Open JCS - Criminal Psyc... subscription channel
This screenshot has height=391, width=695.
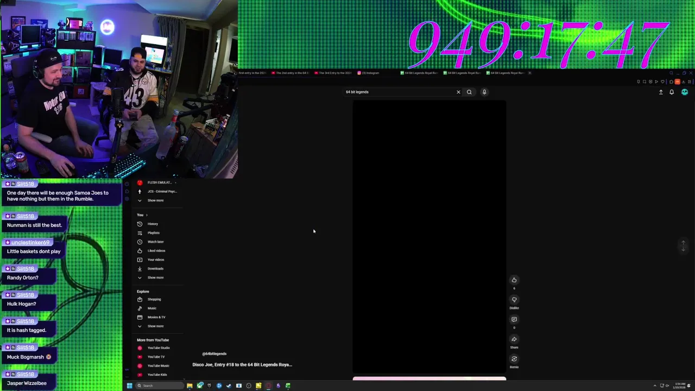(157, 192)
